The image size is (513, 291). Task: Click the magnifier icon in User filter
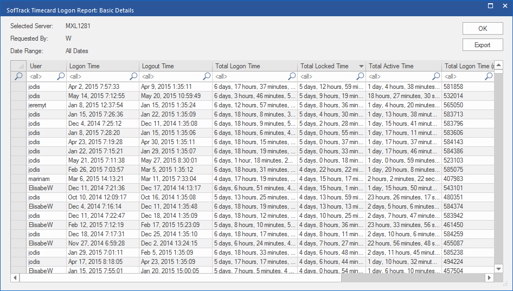pos(61,76)
